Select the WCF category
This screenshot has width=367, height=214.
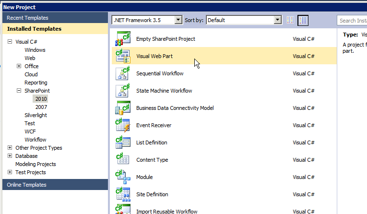[x=30, y=131]
